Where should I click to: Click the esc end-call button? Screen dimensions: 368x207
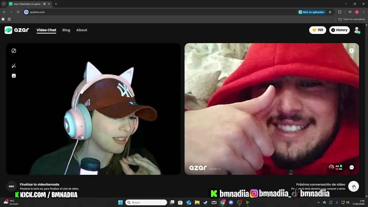click(x=11, y=186)
